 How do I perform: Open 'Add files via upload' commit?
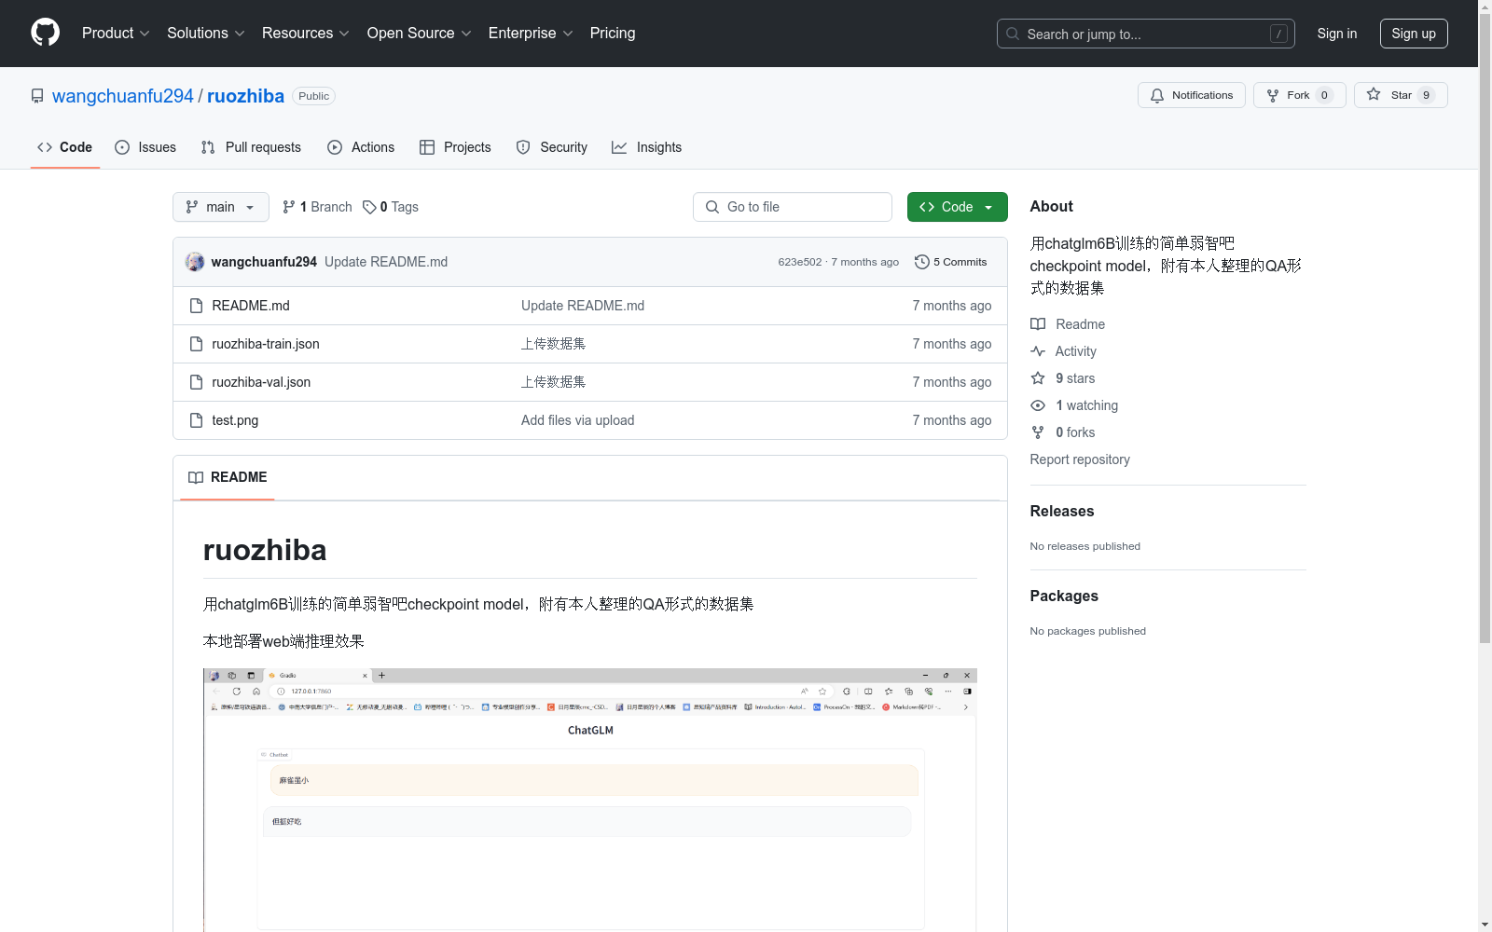(578, 420)
